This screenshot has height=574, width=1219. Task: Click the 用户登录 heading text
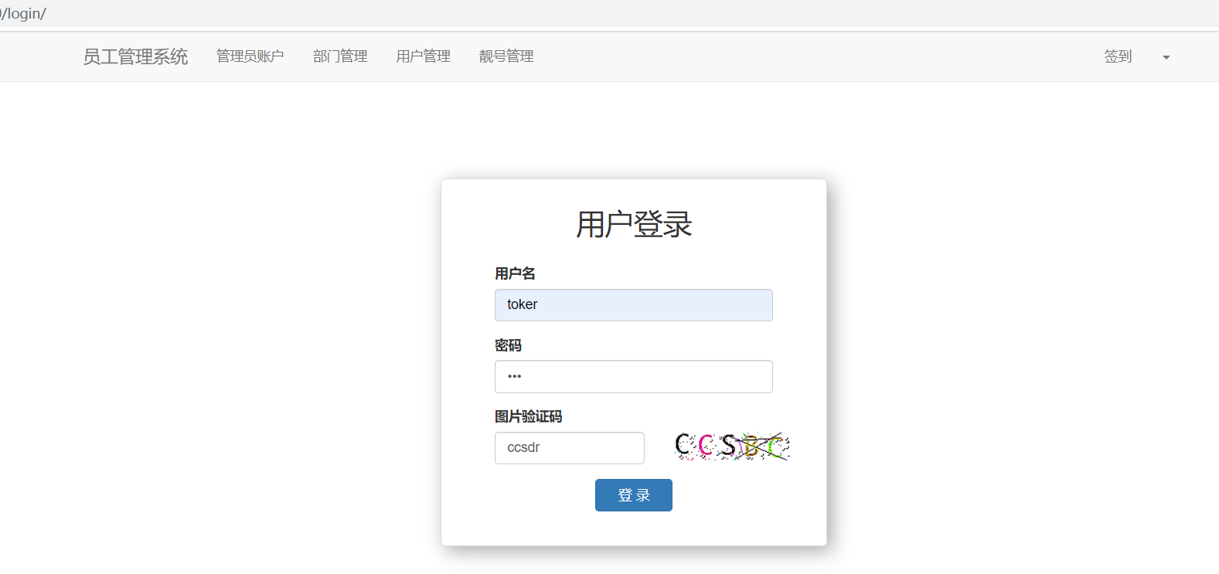(x=633, y=225)
